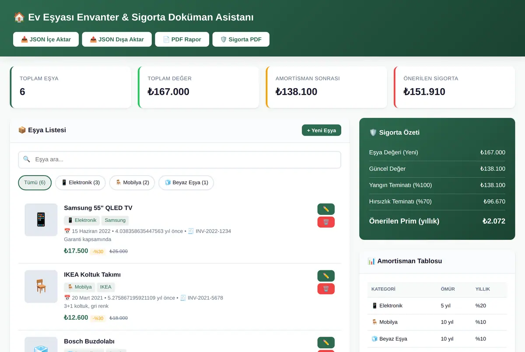
Task: Click JSON İçe Aktar button
Action: click(46, 39)
